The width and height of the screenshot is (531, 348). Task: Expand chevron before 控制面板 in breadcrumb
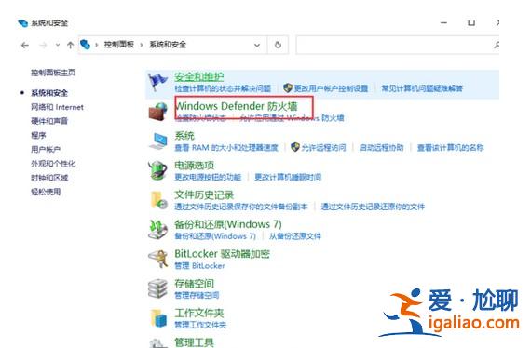pos(97,45)
